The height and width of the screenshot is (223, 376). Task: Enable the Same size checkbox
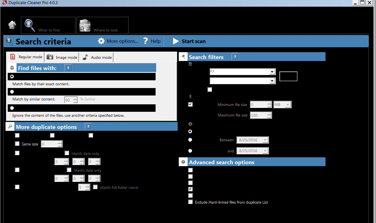(x=17, y=144)
